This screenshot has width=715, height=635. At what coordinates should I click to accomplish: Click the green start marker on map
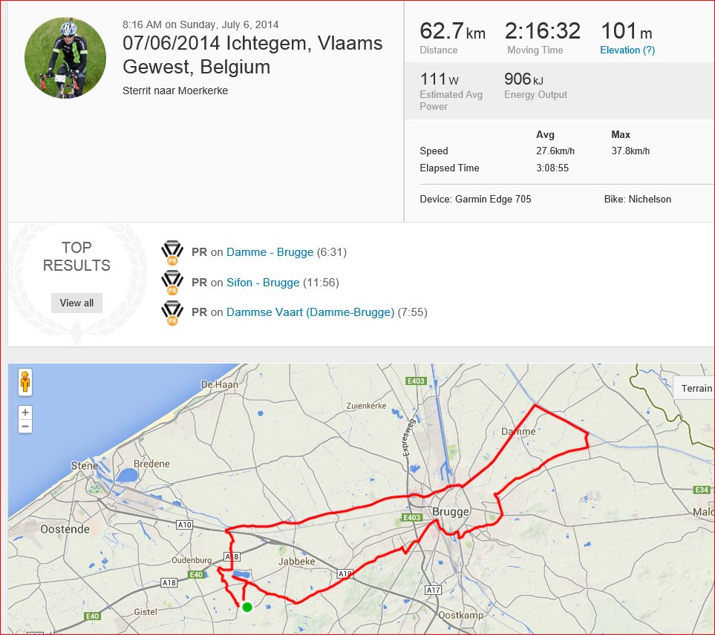click(247, 607)
